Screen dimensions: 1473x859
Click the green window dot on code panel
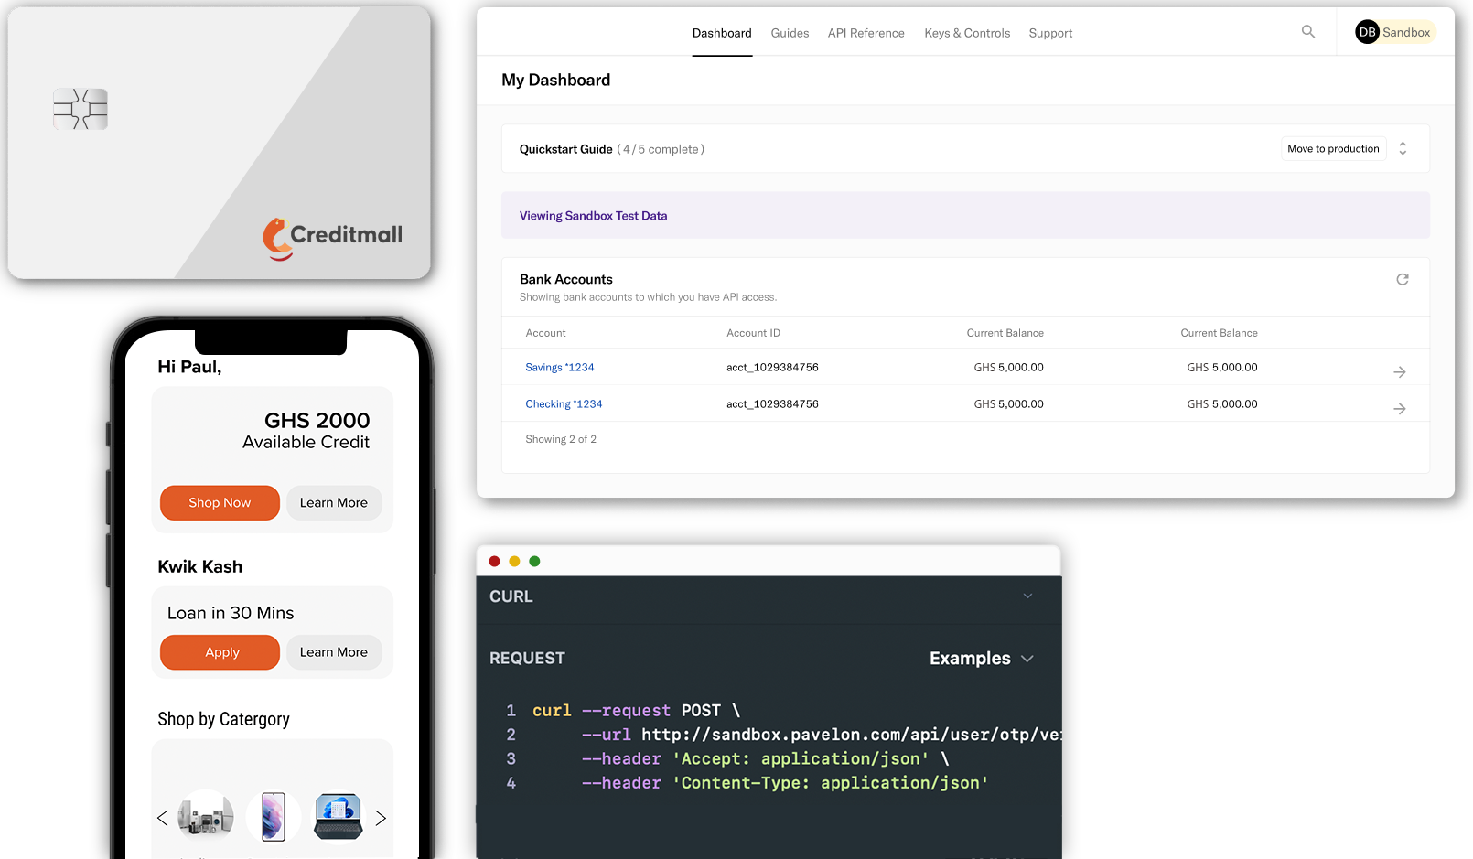[534, 561]
